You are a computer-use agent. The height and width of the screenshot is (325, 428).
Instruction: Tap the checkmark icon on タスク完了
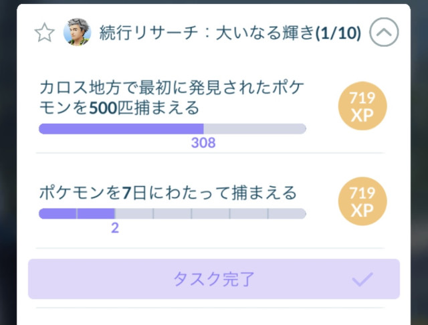tap(362, 279)
